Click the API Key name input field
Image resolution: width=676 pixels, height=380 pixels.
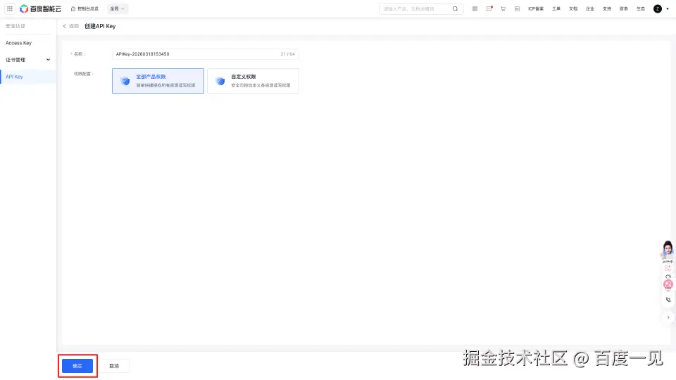tap(205, 54)
